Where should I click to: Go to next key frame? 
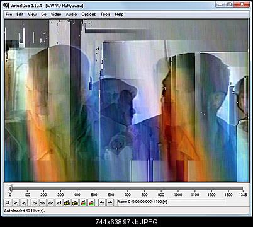coord(75,202)
